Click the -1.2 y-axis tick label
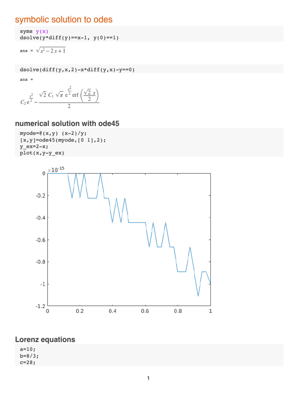 point(40,306)
